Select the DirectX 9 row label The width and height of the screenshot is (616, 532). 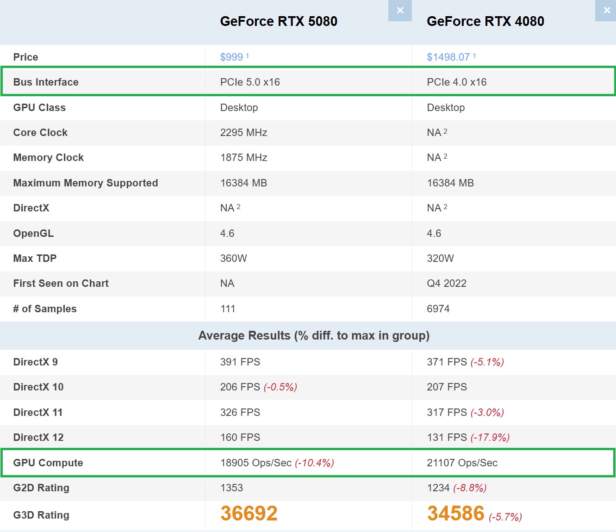point(36,362)
